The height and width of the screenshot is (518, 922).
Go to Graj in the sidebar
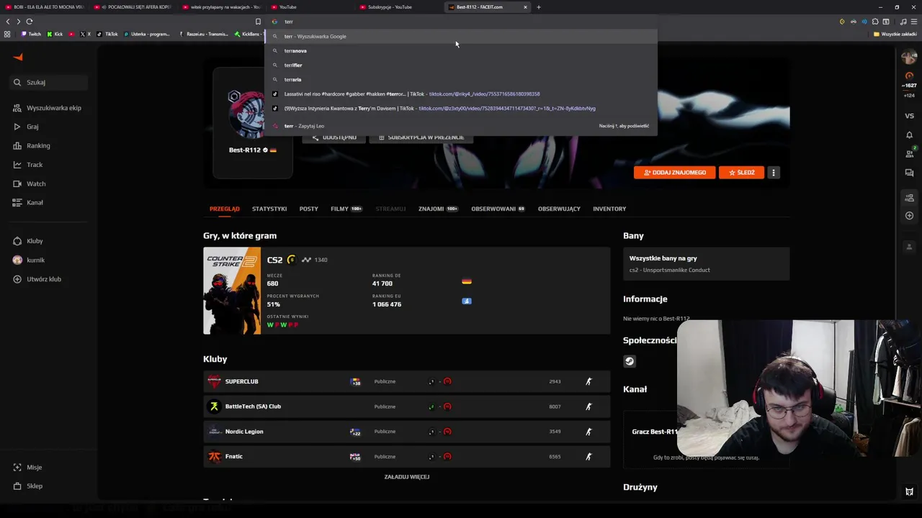click(26, 127)
